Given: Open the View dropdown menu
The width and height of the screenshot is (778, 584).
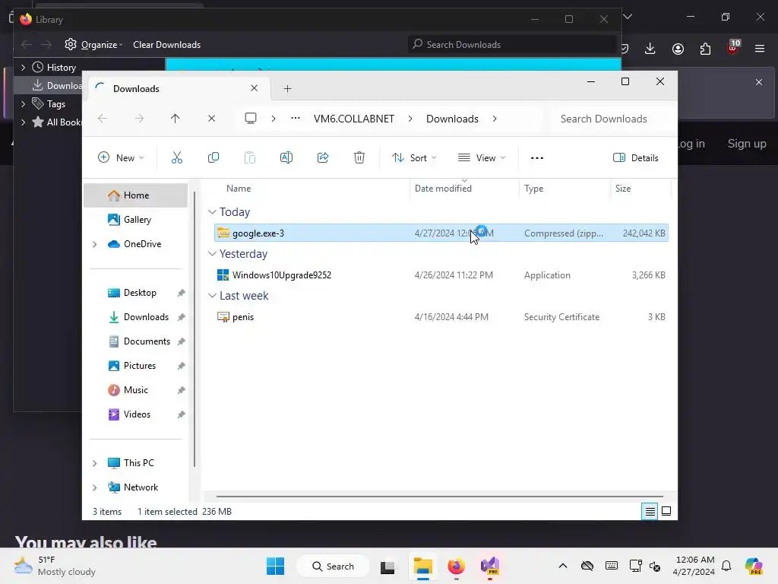Looking at the screenshot, I should point(482,158).
